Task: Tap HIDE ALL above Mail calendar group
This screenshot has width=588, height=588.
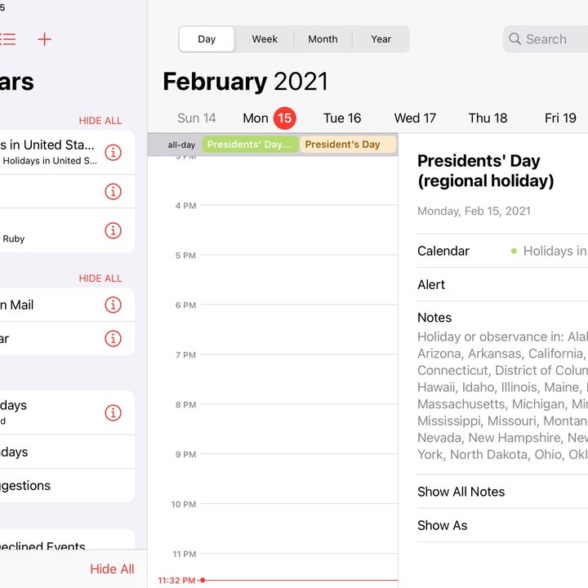Action: coord(100,278)
